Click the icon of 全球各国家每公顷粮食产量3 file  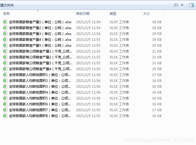[5, 63]
